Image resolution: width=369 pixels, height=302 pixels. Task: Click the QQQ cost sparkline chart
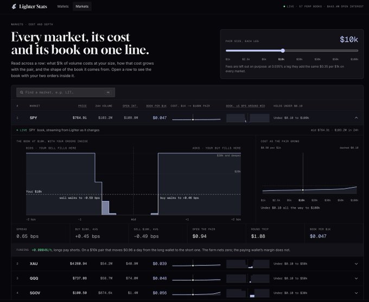click(196, 279)
